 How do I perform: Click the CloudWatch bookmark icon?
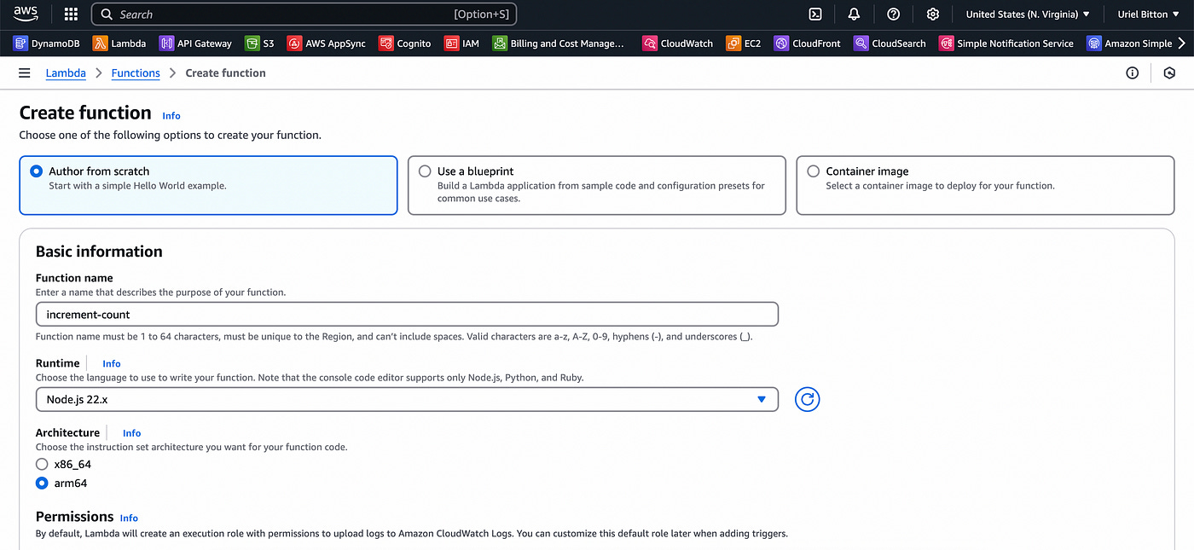pyautogui.click(x=650, y=43)
